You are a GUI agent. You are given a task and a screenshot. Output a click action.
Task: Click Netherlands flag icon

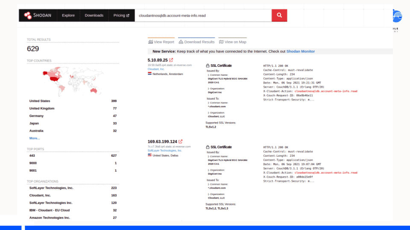149,74
